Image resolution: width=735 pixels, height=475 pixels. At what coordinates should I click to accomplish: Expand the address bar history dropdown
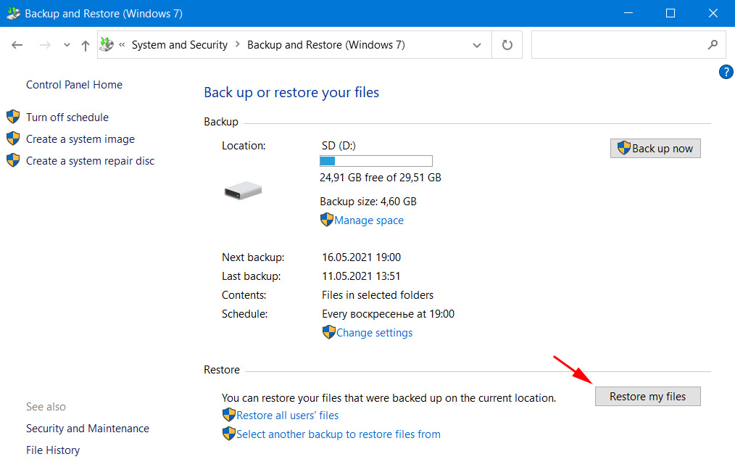pyautogui.click(x=477, y=46)
